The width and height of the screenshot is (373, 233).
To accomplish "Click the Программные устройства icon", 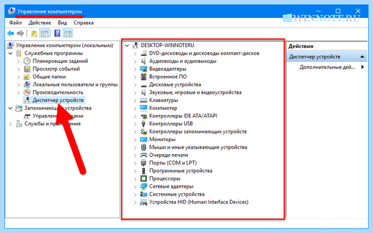I will coord(143,171).
